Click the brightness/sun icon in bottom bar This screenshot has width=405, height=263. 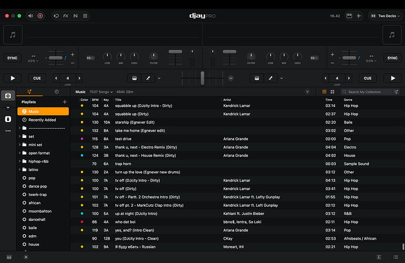(x=26, y=257)
